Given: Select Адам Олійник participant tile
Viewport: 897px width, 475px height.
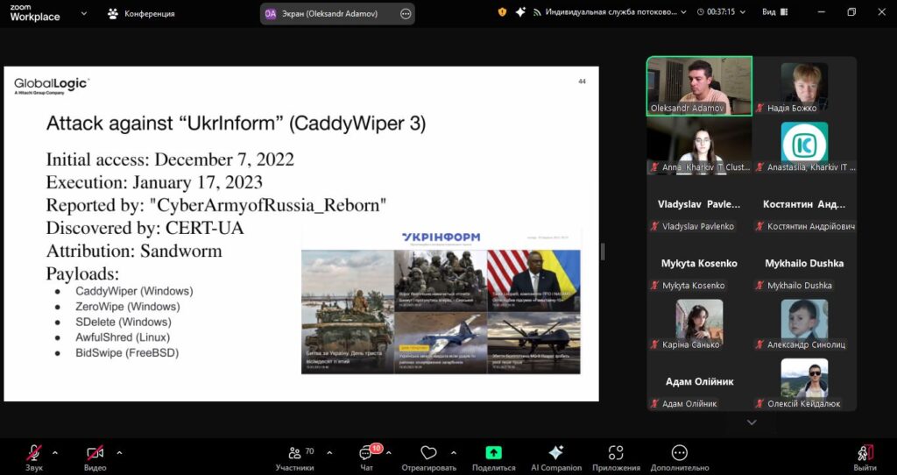Looking at the screenshot, I should 699,382.
